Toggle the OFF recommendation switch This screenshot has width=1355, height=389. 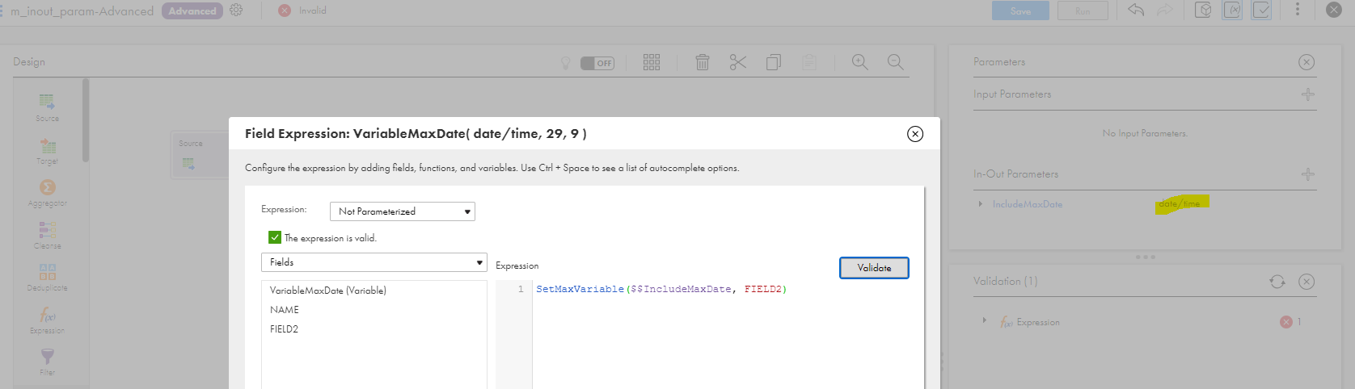597,63
